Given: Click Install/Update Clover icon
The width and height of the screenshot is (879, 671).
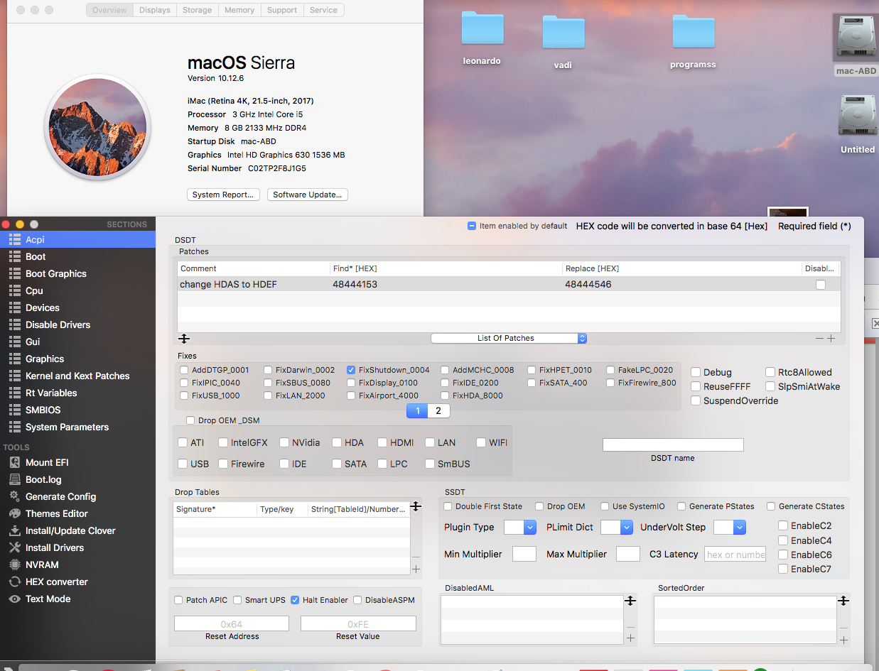Looking at the screenshot, I should tap(14, 530).
